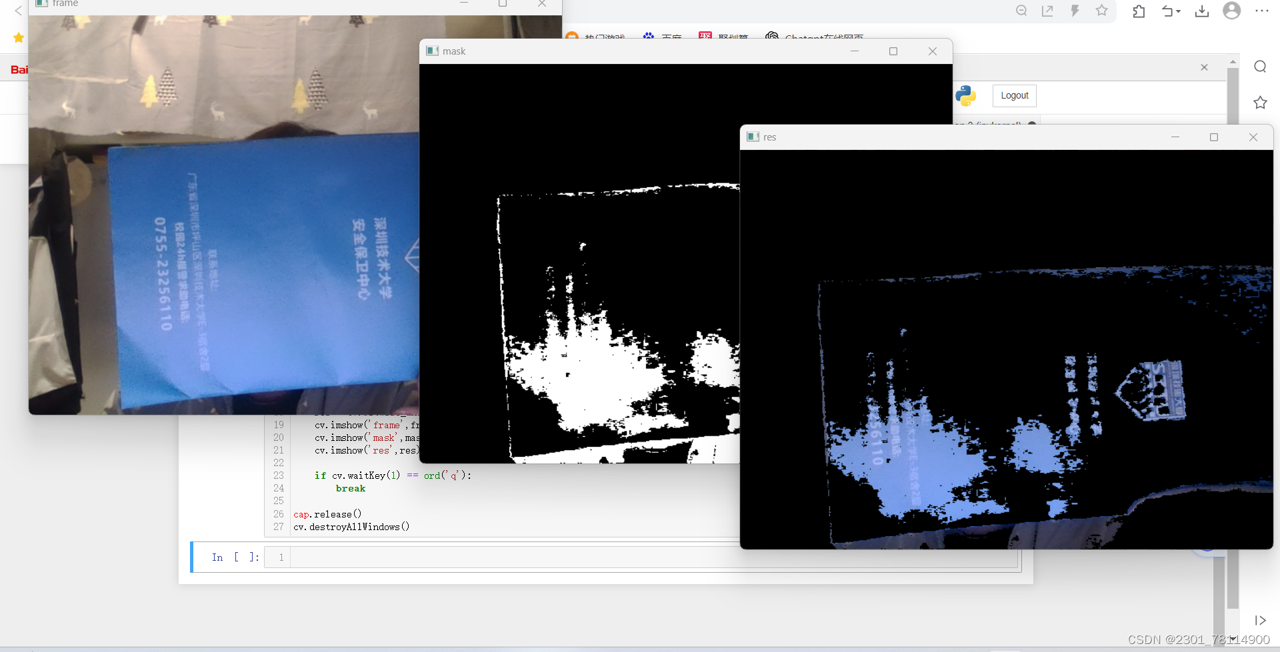This screenshot has height=652, width=1280.
Task: Maximize the frame window
Action: [x=503, y=4]
